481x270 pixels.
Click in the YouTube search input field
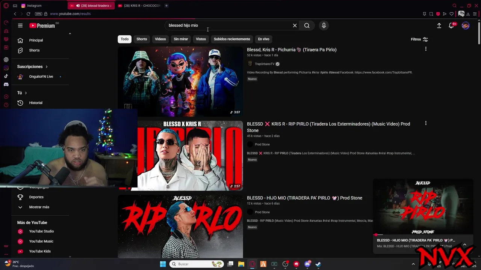(x=229, y=25)
